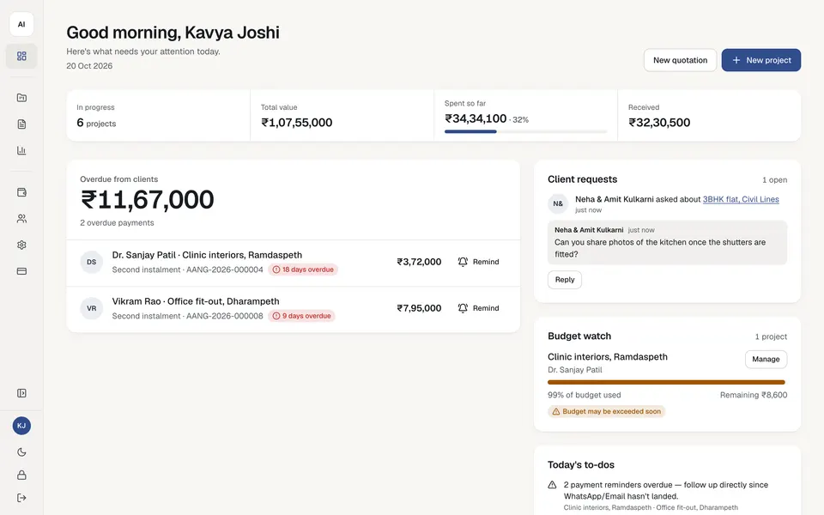Open the billing card icon in sidebar

(21, 271)
